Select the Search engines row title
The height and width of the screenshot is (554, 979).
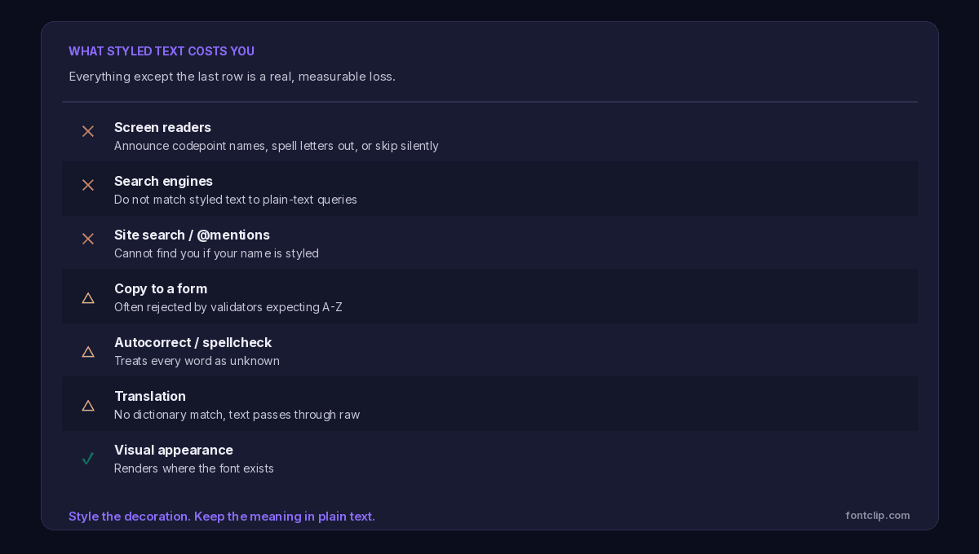coord(163,181)
